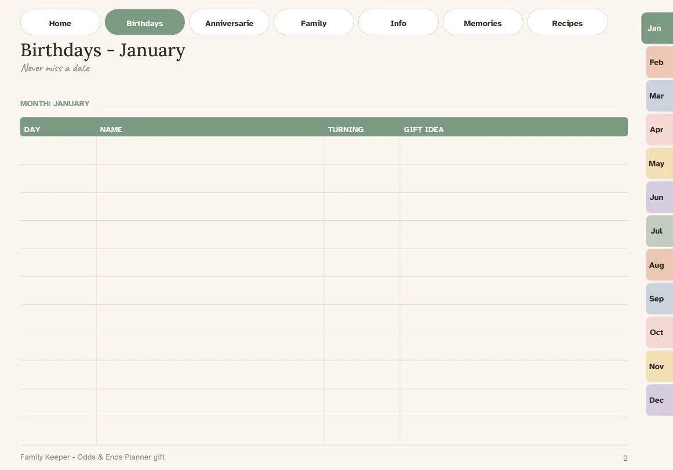Select the Jun month tab

(659, 198)
